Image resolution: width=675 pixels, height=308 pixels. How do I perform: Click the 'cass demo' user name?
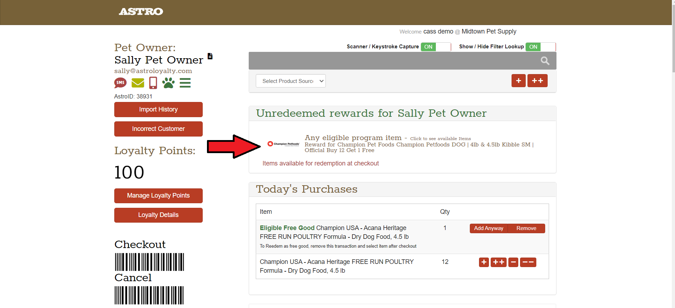coord(438,31)
